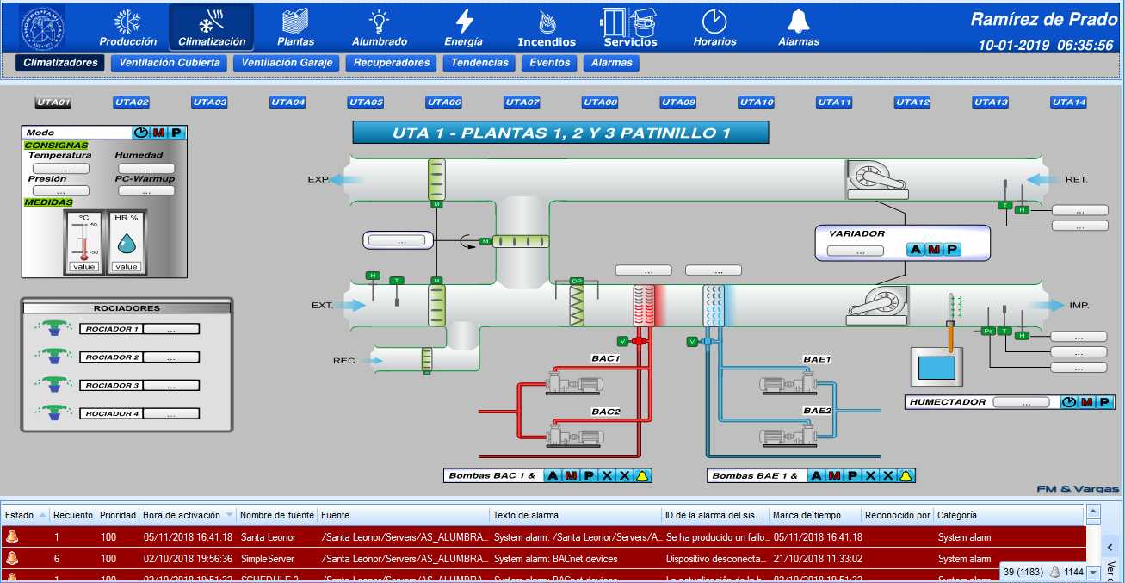Toggle Humectador clock schedule mode
The height and width of the screenshot is (583, 1125).
pos(1068,402)
